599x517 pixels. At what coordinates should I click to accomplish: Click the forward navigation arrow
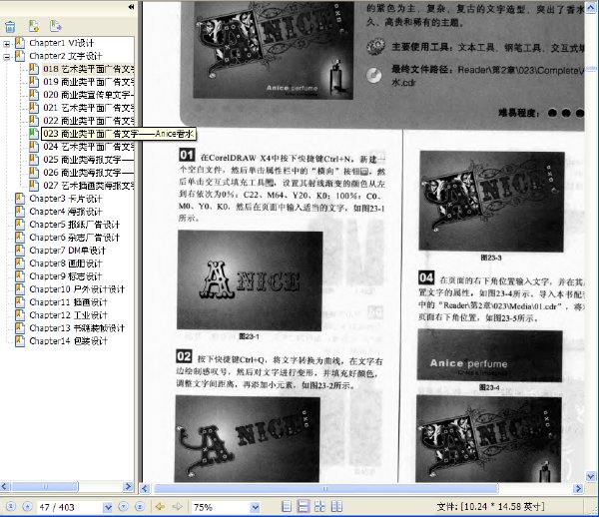[x=178, y=507]
